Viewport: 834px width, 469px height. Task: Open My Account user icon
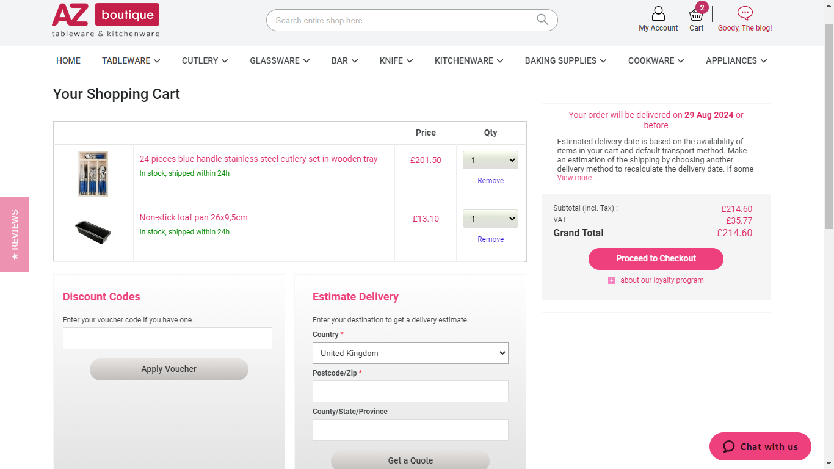tap(658, 13)
